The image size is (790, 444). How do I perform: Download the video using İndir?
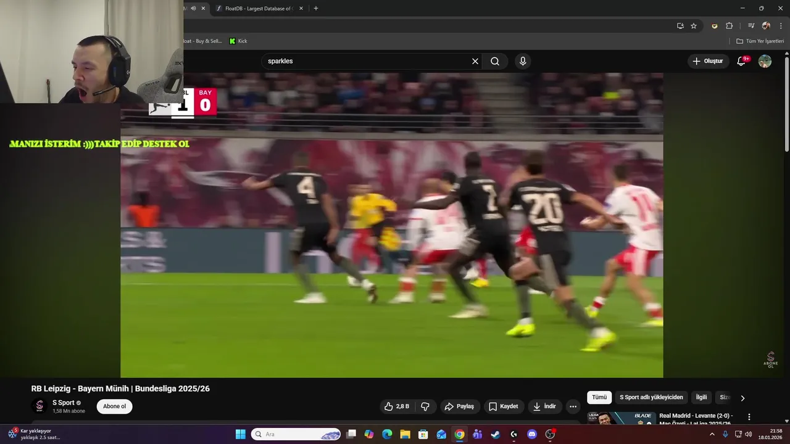[x=545, y=406]
